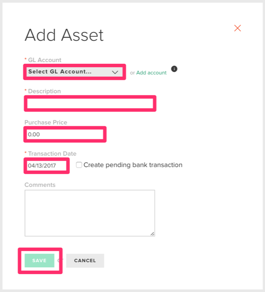Close the Add Asset dialog with the X

click(x=237, y=28)
